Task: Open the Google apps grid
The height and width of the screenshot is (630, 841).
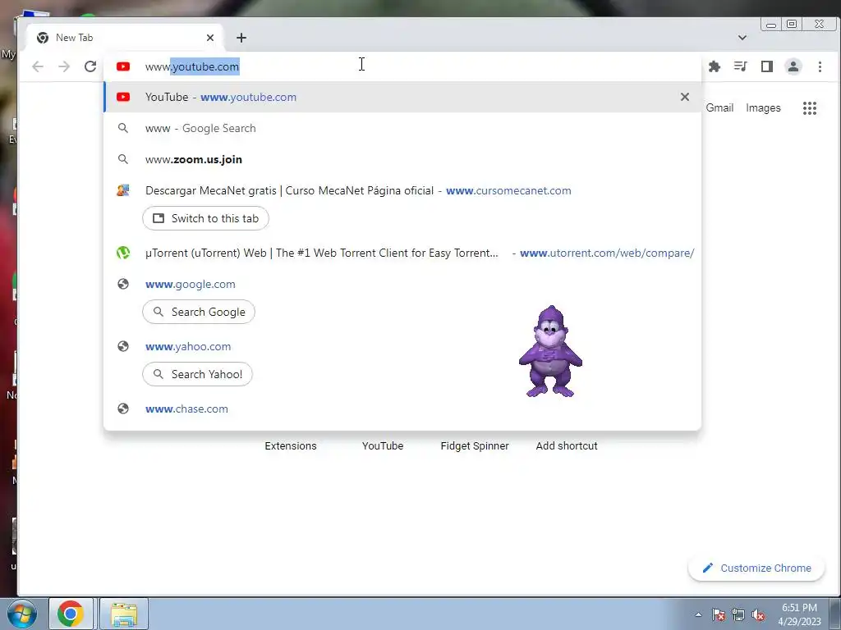Action: tap(809, 108)
